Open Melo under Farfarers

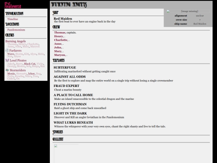41,54
